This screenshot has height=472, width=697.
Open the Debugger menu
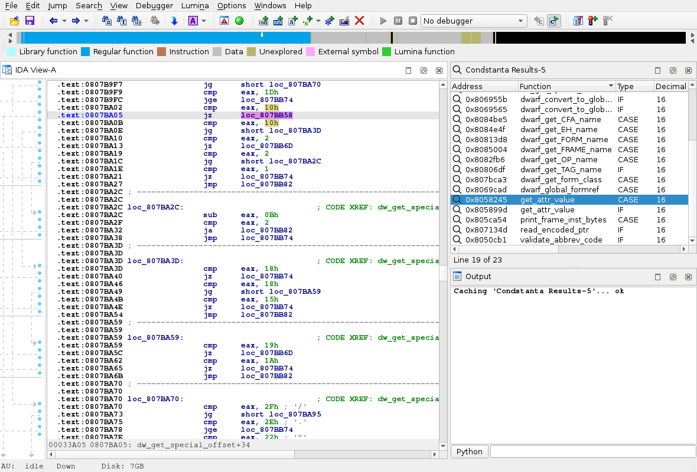click(154, 6)
